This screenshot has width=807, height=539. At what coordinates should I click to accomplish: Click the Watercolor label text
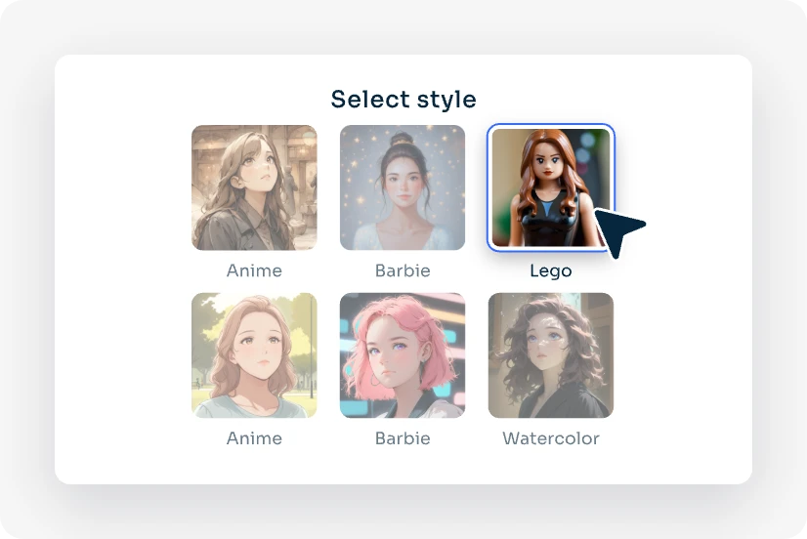click(x=550, y=438)
